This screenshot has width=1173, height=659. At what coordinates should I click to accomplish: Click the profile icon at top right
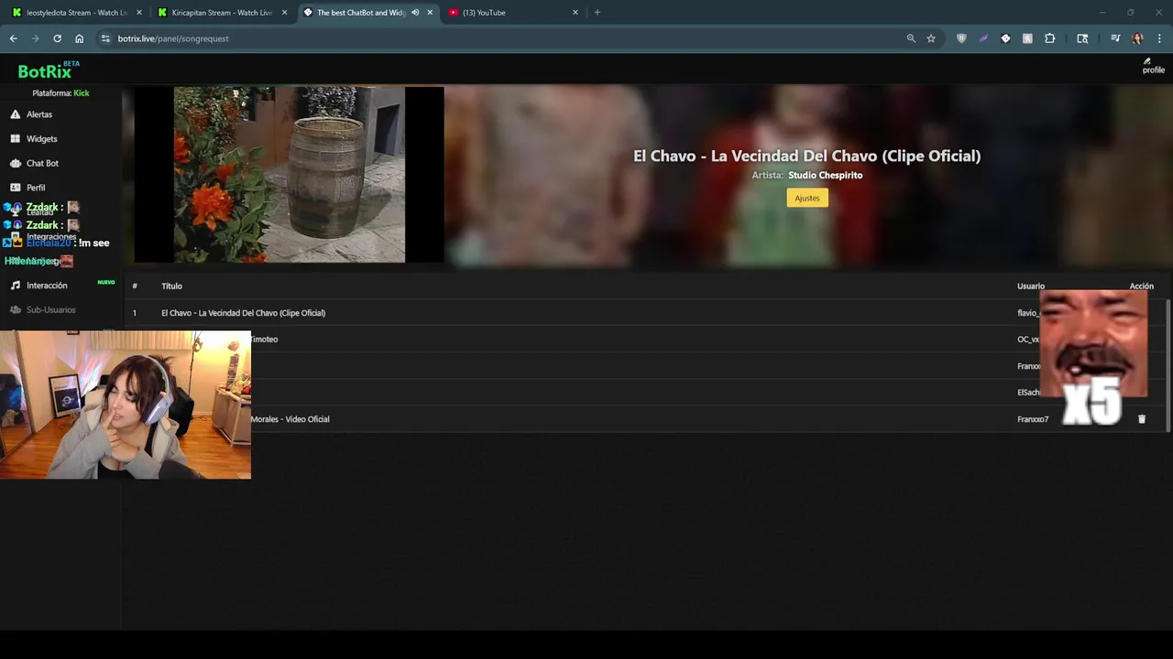[x=1153, y=66]
